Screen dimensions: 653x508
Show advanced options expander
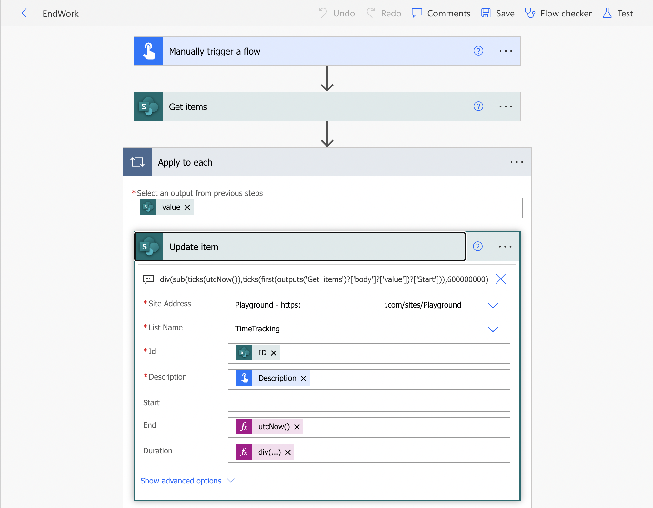click(x=186, y=480)
